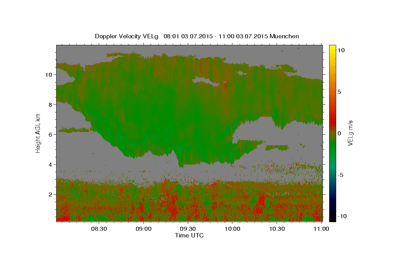Click the date range '08:01 03.07.2015 - 11:00 03.07.2015'
This screenshot has width=399, height=266.
tap(215, 36)
